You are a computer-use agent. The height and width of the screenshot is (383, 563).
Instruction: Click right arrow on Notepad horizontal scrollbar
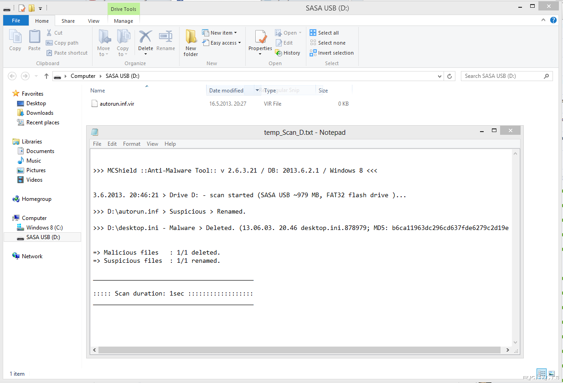508,350
